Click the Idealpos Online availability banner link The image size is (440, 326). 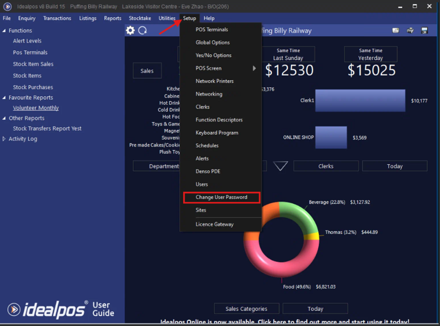284,322
